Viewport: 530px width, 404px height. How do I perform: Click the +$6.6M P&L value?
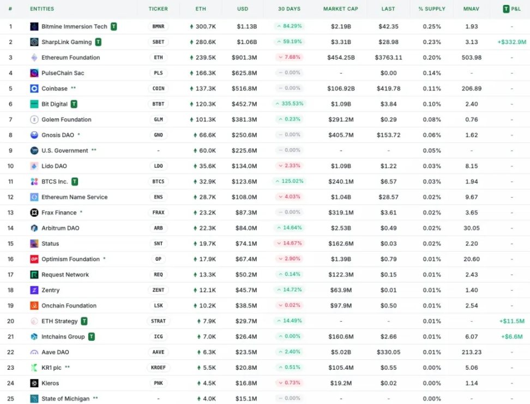(x=512, y=337)
